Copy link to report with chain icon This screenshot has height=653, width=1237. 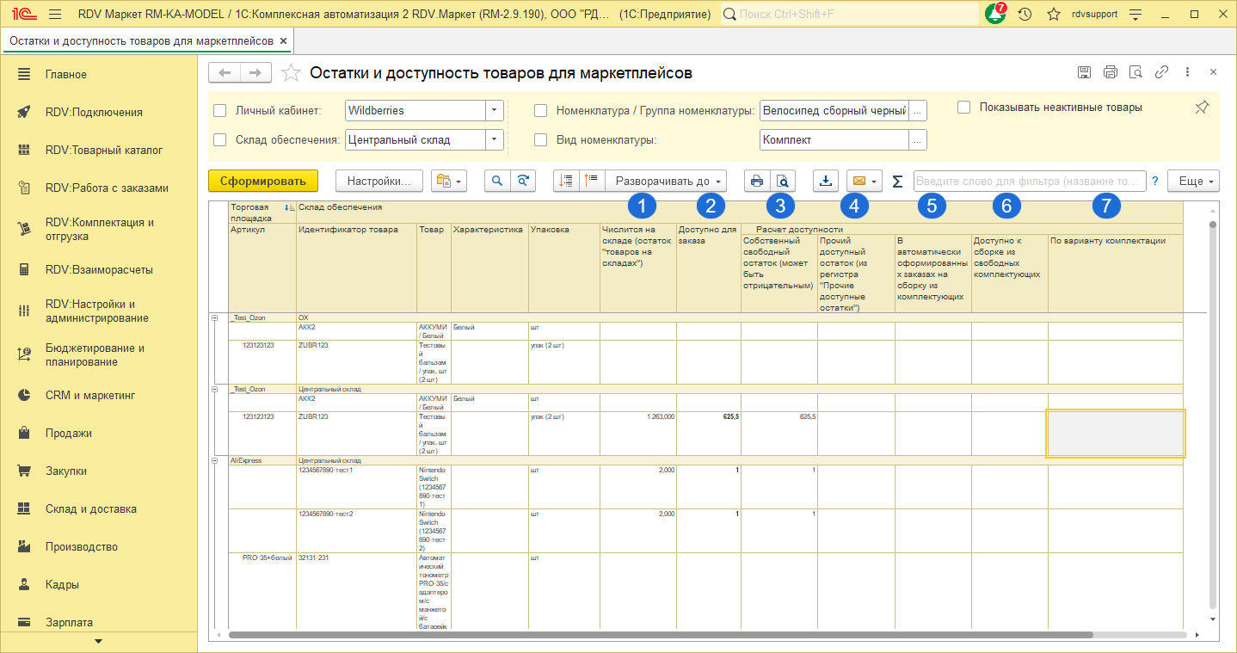[x=1161, y=72]
